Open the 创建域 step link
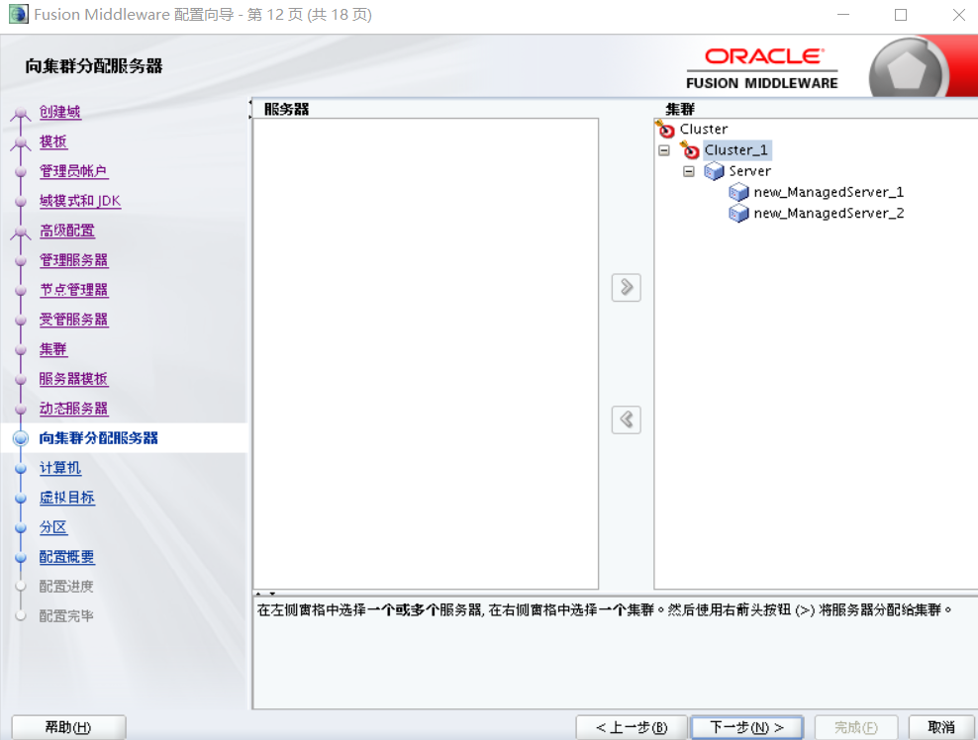The height and width of the screenshot is (740, 978). tap(59, 112)
